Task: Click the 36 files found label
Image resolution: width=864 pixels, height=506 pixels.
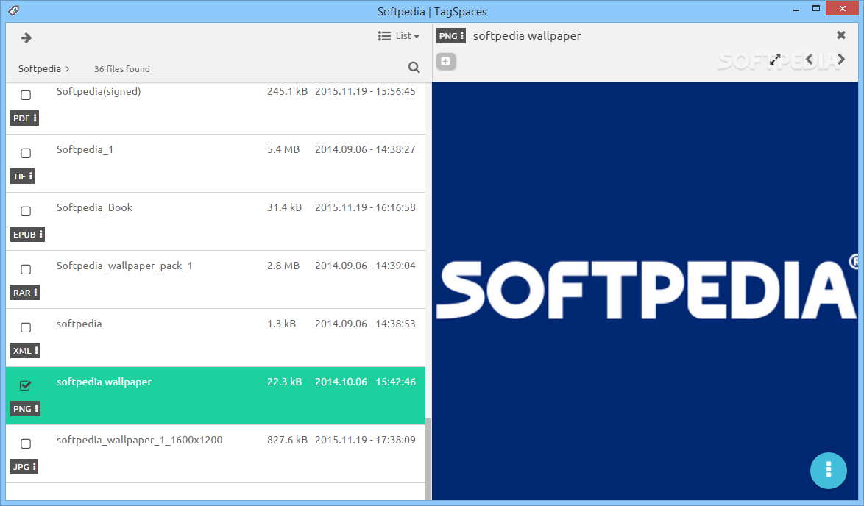Action: coord(121,69)
